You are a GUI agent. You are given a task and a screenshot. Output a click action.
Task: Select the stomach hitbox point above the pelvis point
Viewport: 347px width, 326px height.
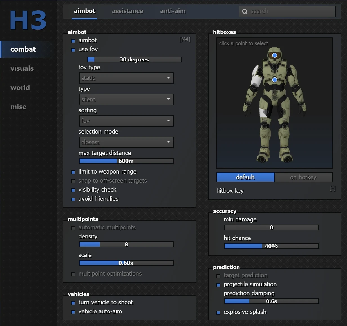pyautogui.click(x=275, y=92)
